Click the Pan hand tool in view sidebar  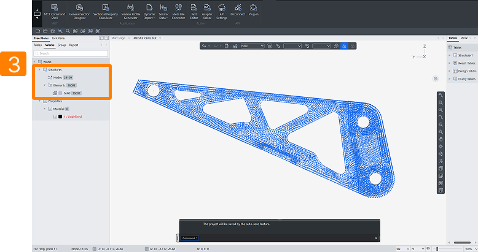coord(441,139)
